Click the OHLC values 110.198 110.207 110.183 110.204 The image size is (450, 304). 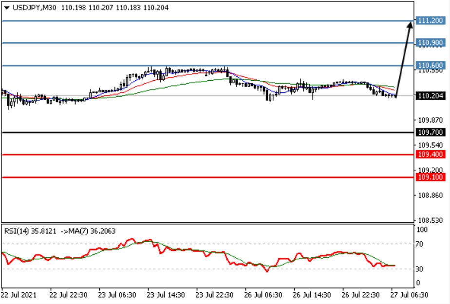[115, 8]
